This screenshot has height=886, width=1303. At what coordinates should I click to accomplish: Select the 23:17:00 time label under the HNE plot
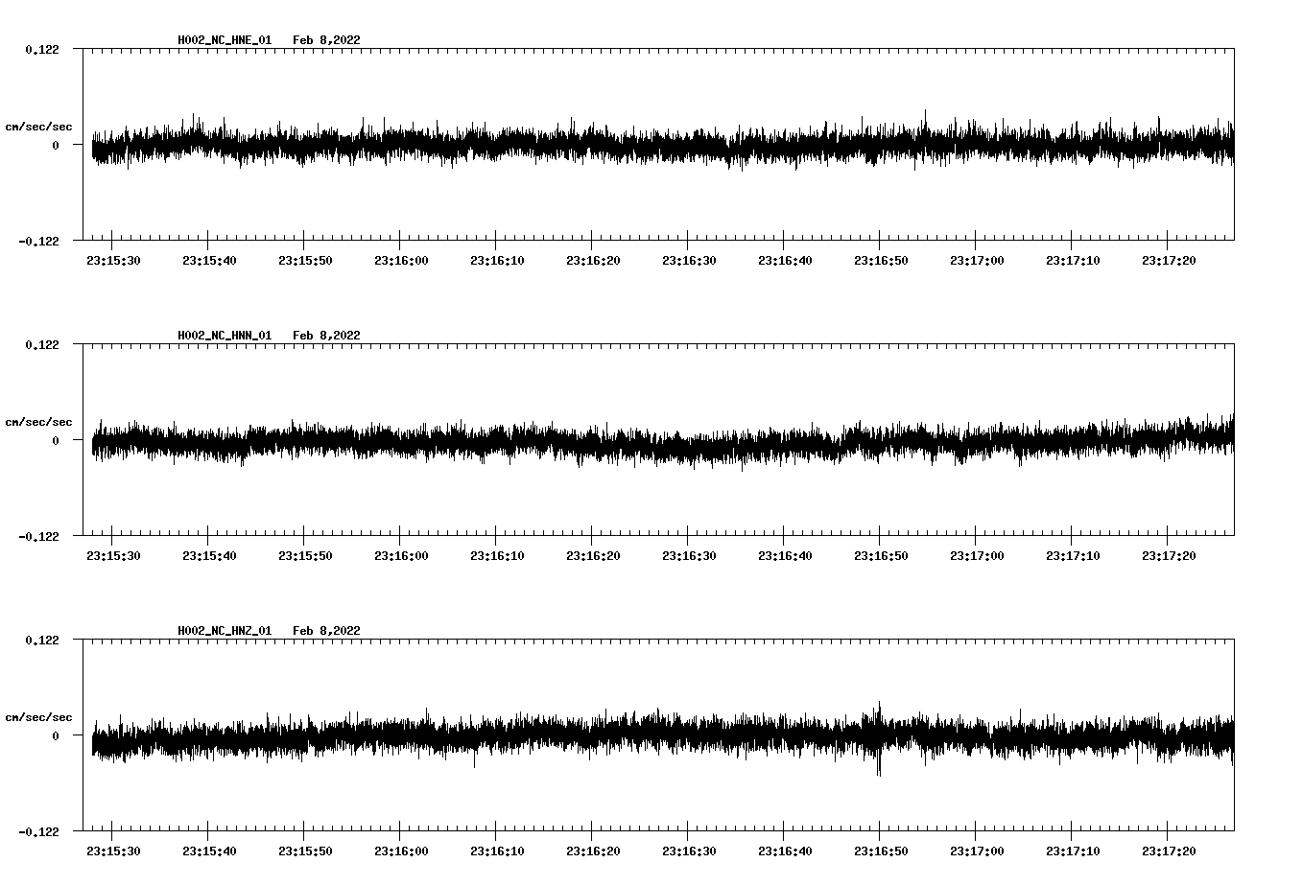tap(977, 260)
